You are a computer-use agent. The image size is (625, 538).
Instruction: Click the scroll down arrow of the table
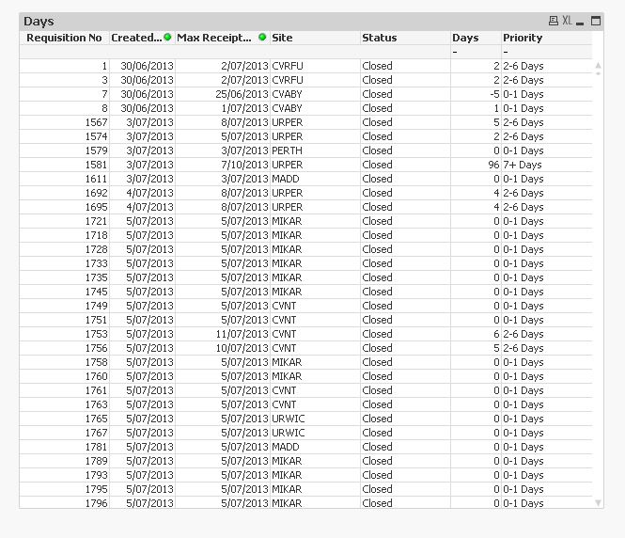click(598, 503)
